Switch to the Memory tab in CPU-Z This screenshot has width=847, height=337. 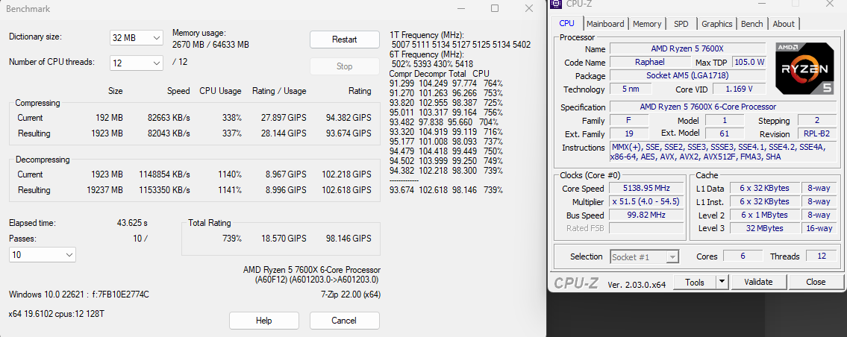[x=647, y=24]
